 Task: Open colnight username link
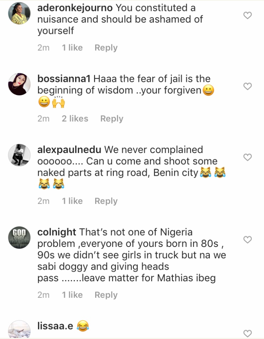[57, 232]
